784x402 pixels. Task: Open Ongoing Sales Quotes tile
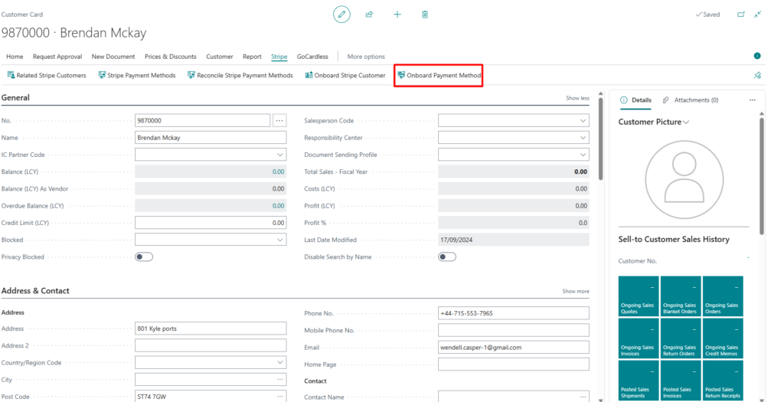[639, 296]
